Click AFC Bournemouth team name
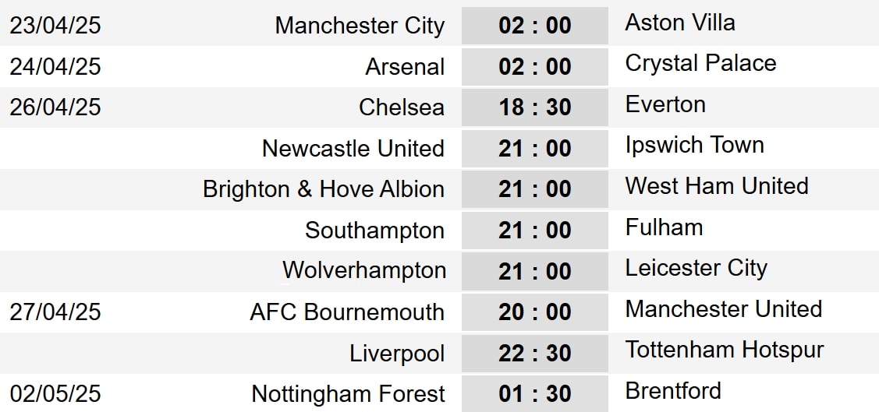This screenshot has width=879, height=412. [x=347, y=312]
